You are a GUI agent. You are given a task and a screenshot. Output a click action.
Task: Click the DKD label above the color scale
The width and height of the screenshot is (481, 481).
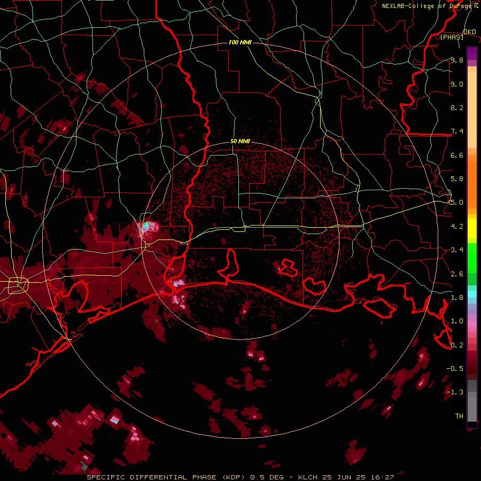point(470,32)
